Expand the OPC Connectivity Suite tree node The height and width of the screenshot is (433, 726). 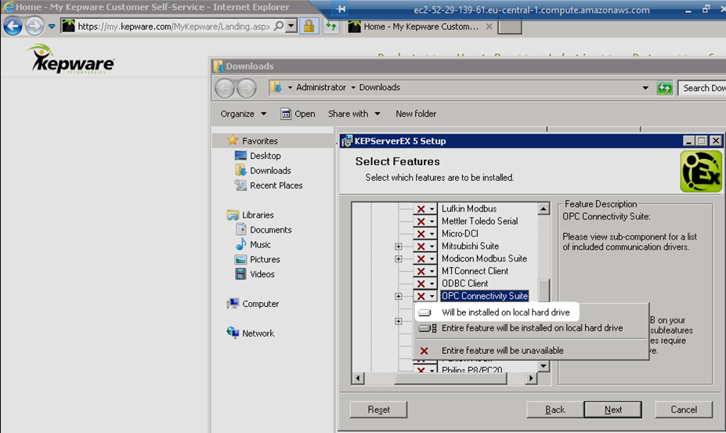tap(398, 297)
